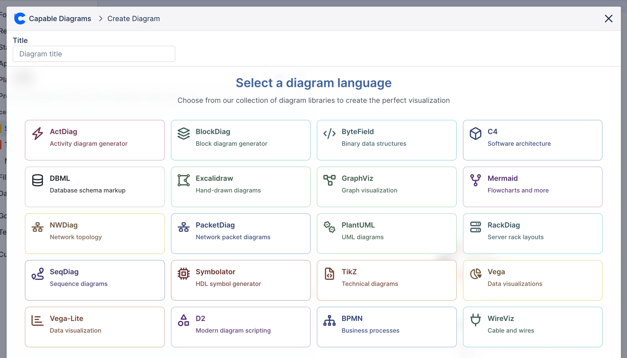The height and width of the screenshot is (358, 627).
Task: Click the ByteField code brackets icon
Action: point(329,133)
